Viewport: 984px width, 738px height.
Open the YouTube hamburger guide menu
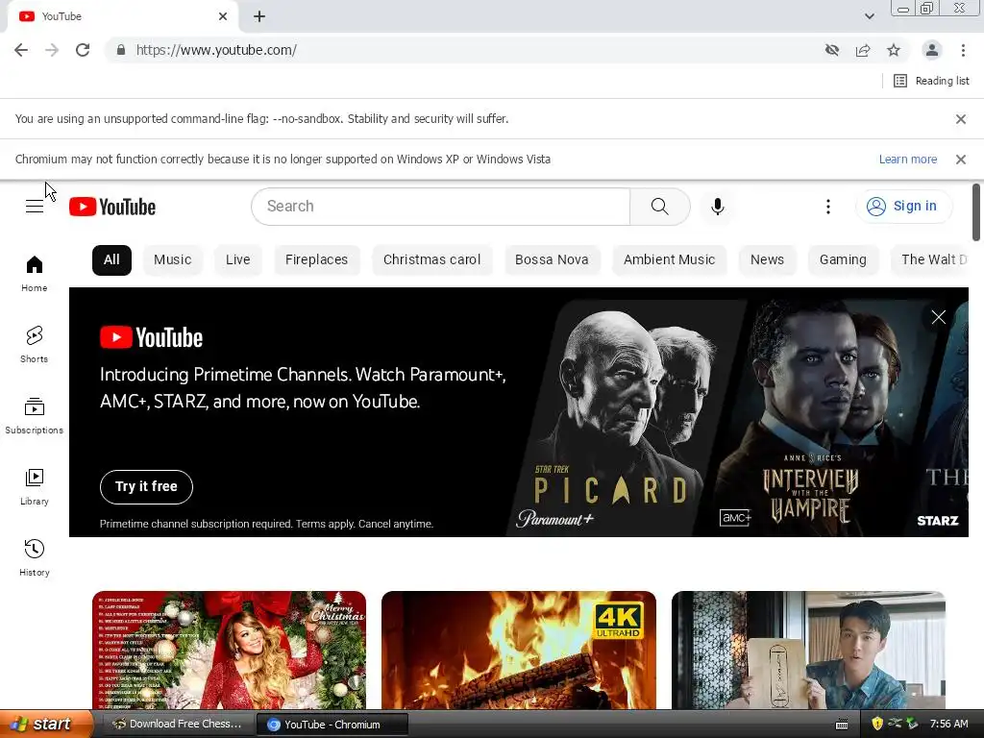35,207
